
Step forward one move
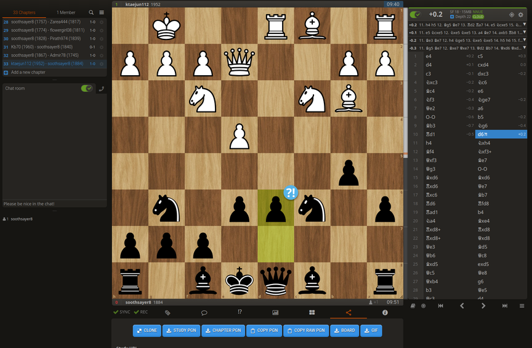[x=483, y=306]
